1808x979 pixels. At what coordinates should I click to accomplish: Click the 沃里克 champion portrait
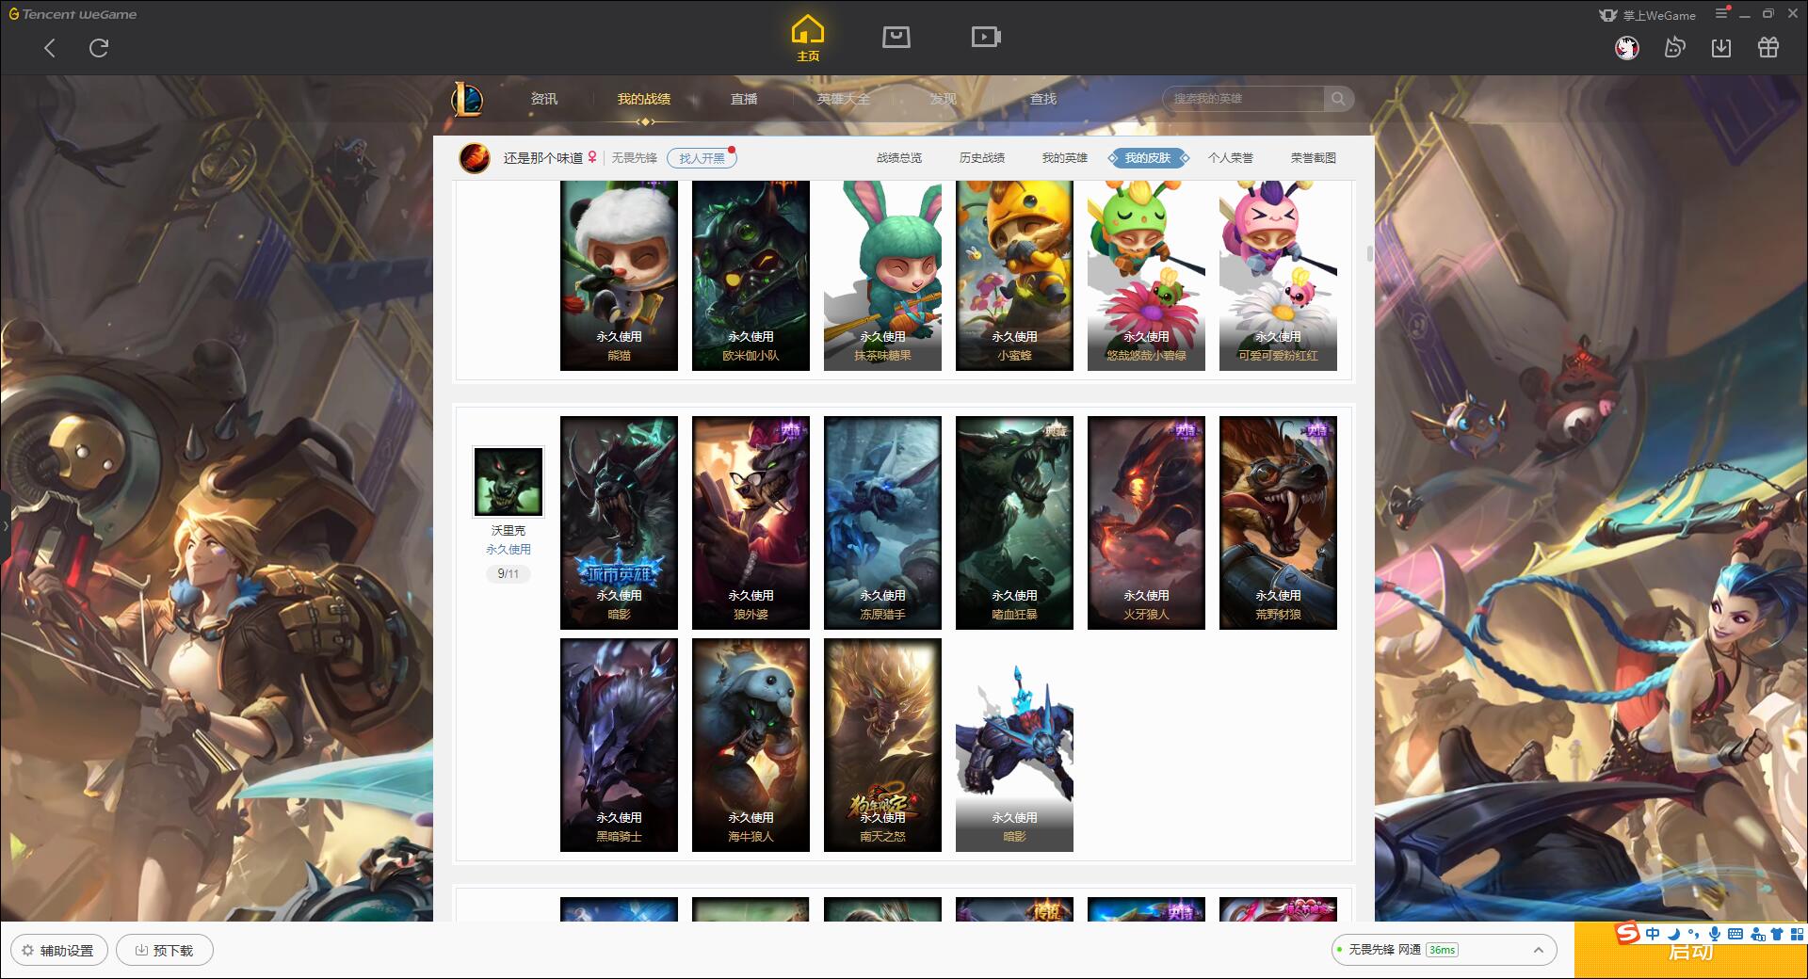coord(508,482)
